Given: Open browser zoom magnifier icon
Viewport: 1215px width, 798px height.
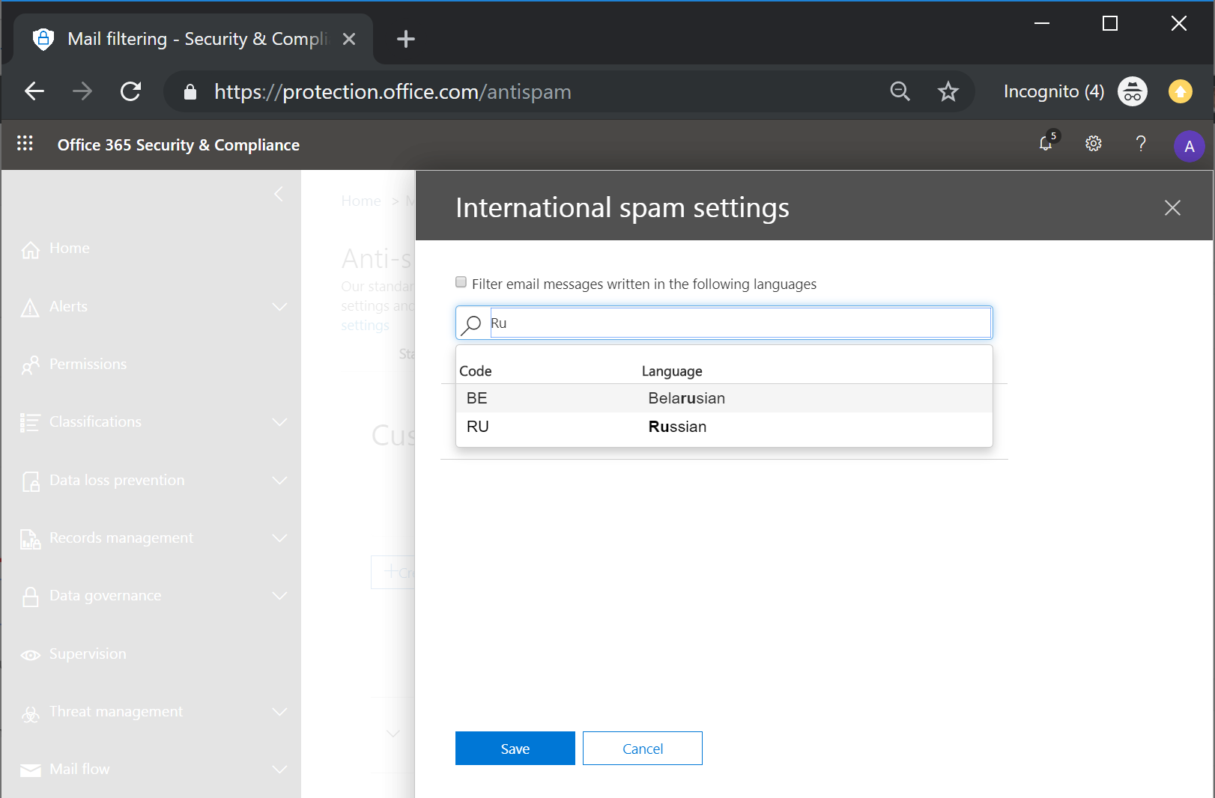Looking at the screenshot, I should [900, 91].
